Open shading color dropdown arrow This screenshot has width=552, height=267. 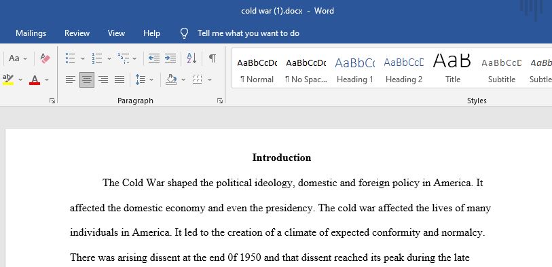pos(183,80)
